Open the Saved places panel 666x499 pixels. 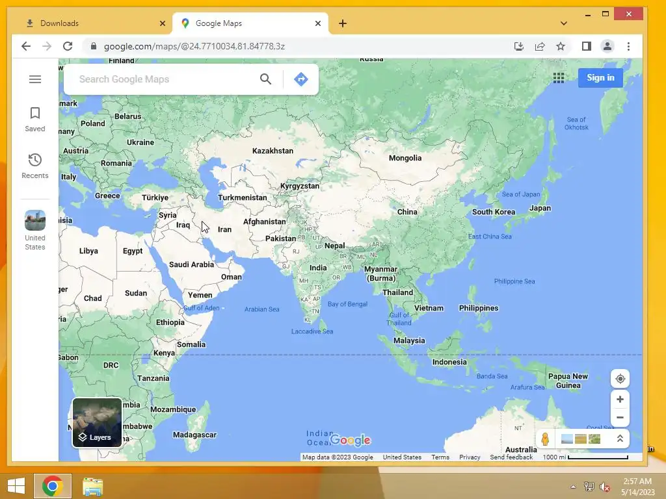[35, 120]
